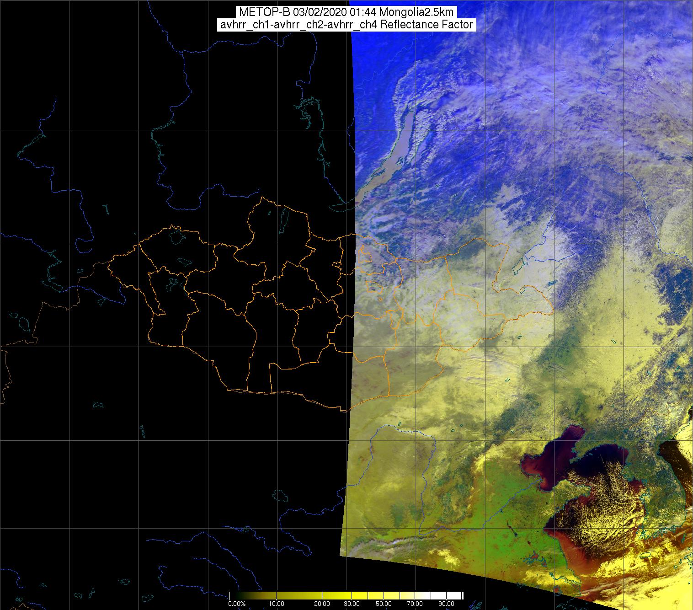
Task: Click the '20.00' colorbar label
Action: coord(323,605)
